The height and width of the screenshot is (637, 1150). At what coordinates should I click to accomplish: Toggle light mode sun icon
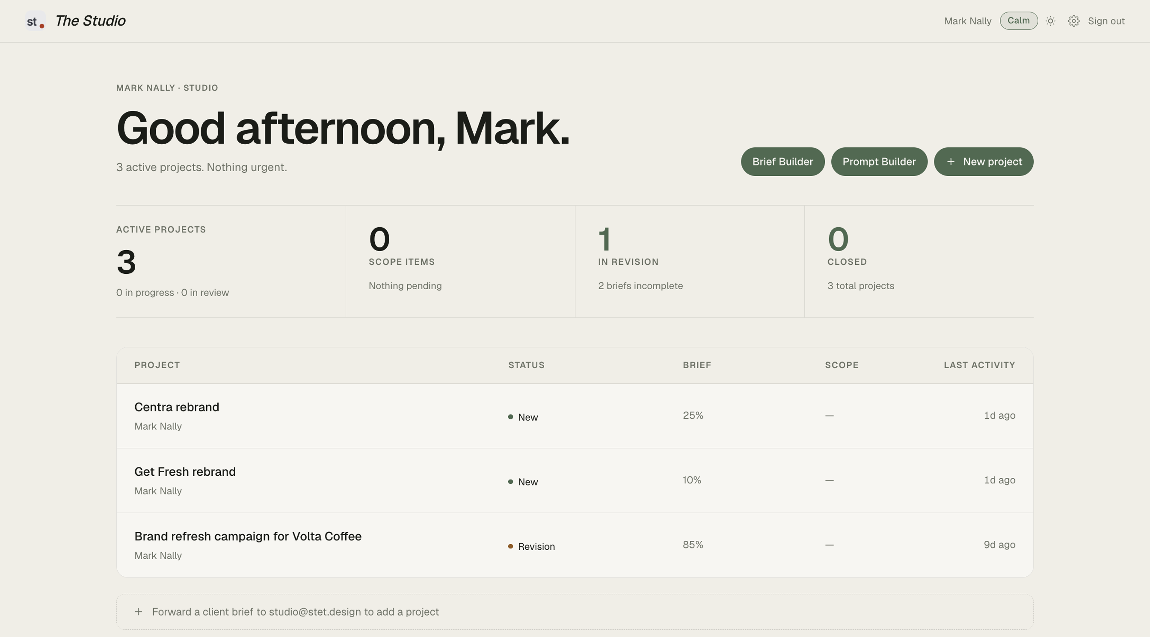[x=1050, y=21]
